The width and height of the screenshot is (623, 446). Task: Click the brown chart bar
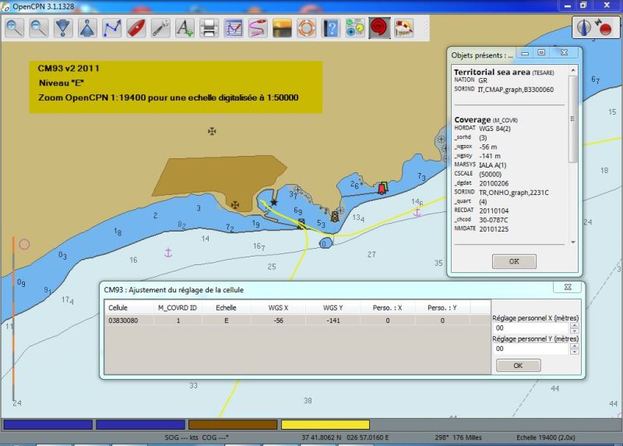pos(233,424)
